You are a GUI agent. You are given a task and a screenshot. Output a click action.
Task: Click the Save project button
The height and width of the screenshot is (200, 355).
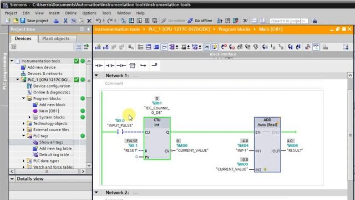tap(34, 21)
